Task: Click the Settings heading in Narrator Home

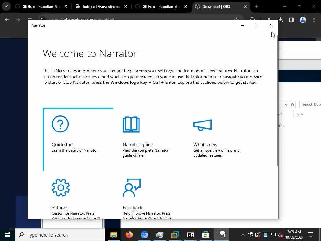Action: (60, 208)
